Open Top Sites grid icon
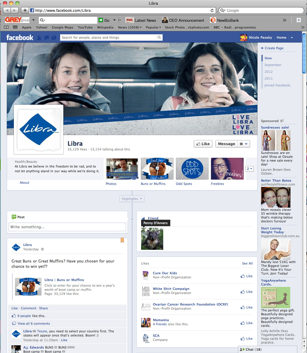This screenshot has height=353, width=307. click(x=15, y=27)
